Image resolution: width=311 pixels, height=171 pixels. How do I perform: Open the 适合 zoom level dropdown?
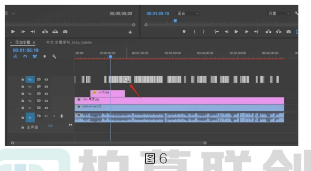point(188,13)
